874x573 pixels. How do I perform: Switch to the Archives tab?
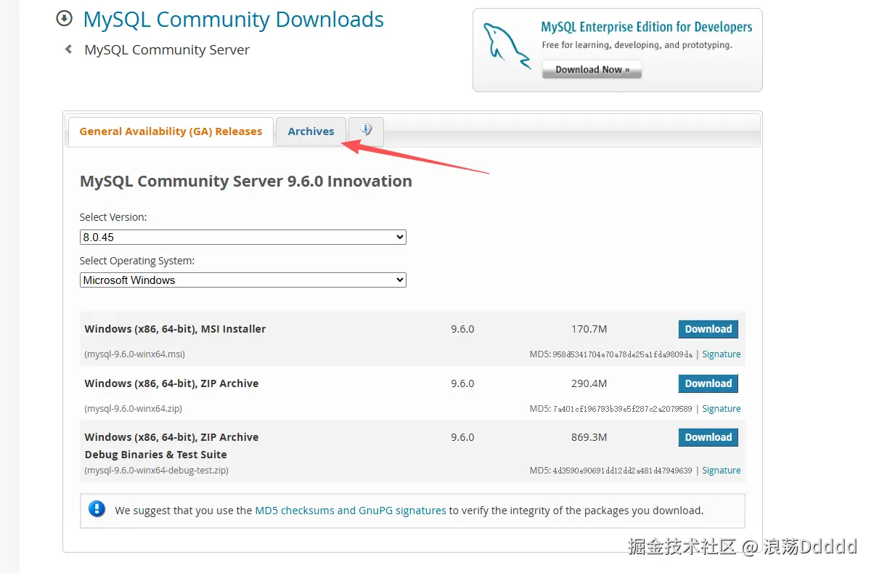pos(311,131)
